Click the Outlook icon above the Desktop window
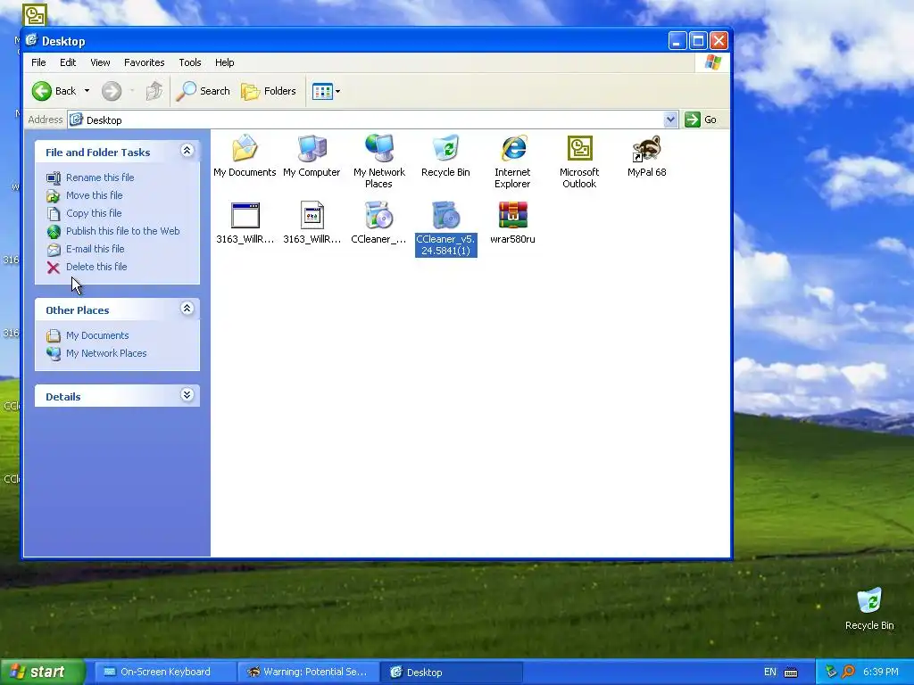 [x=35, y=14]
